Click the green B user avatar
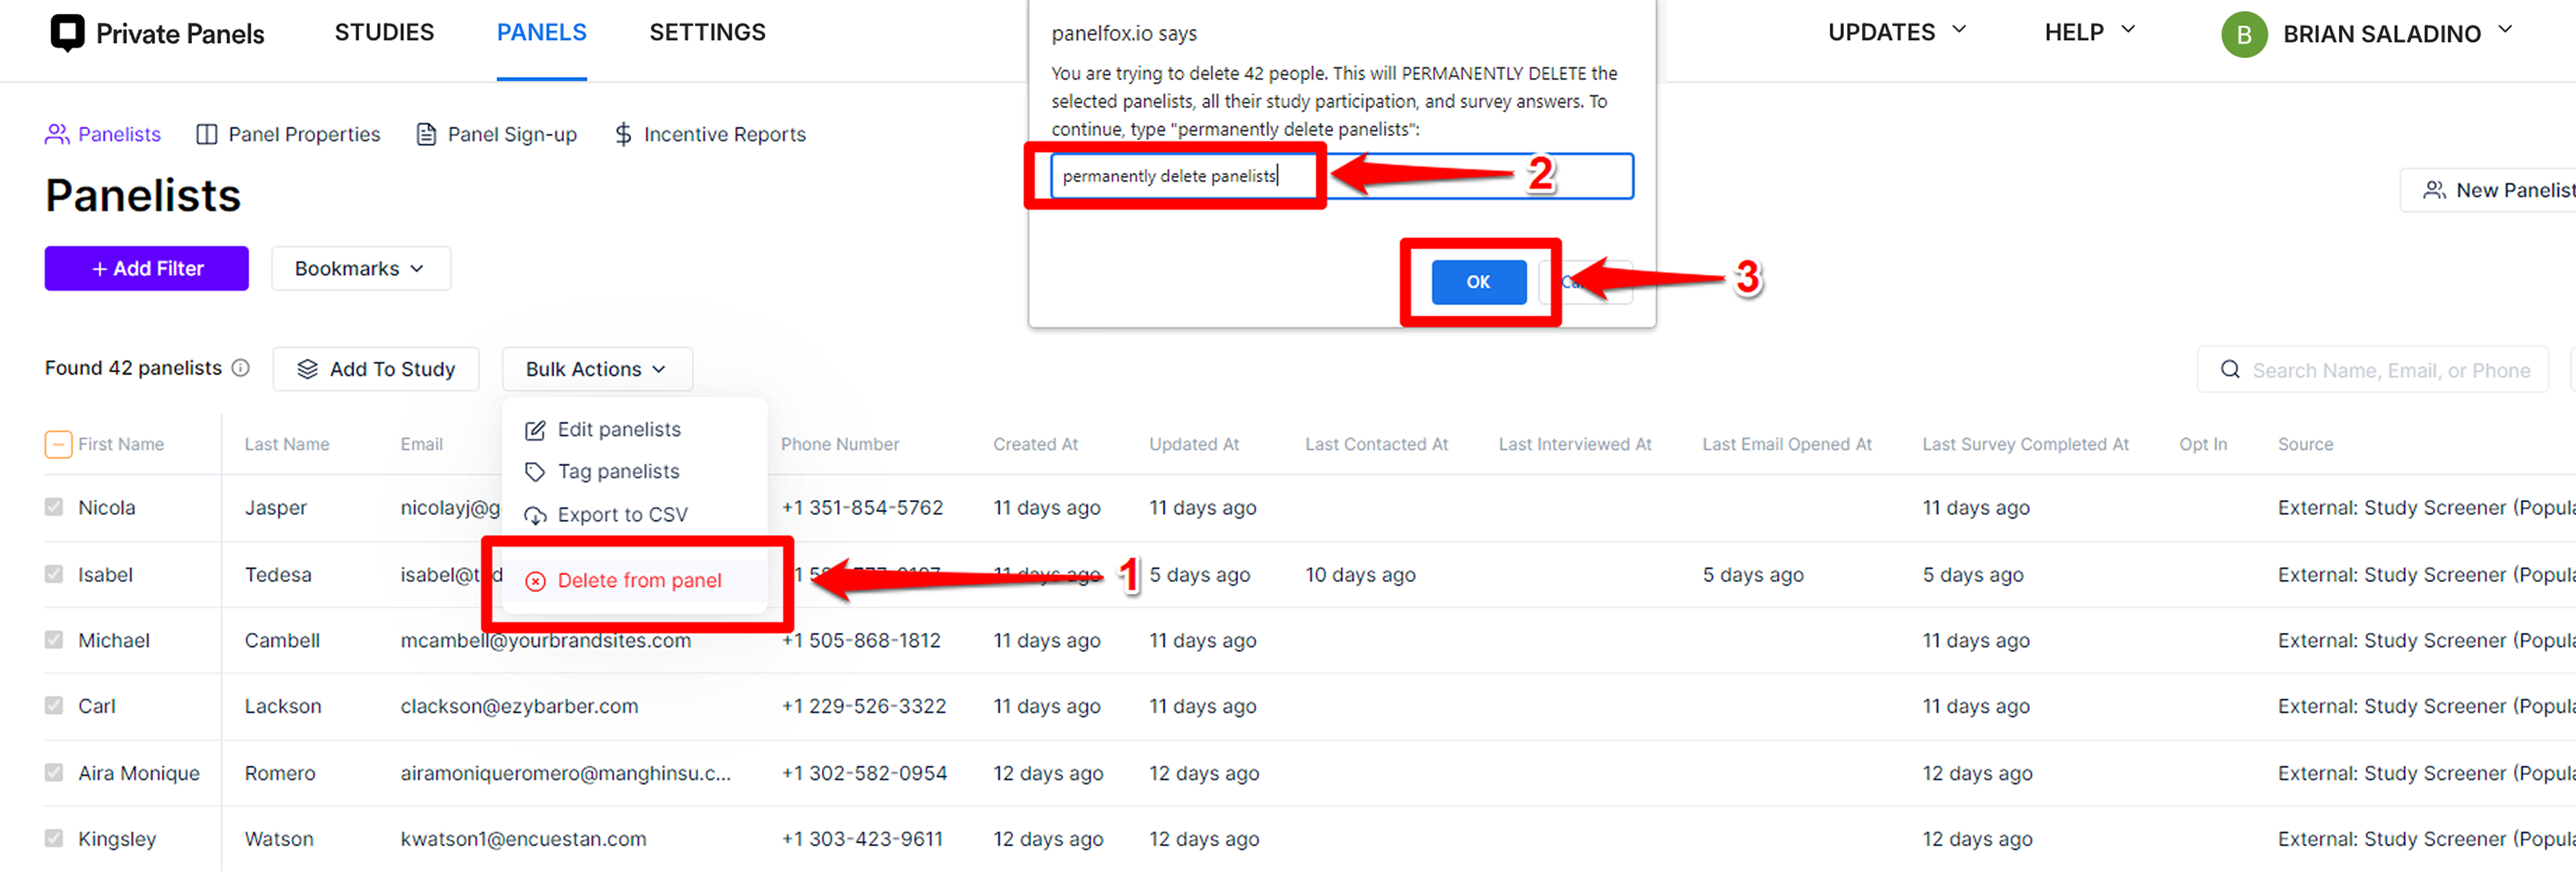The width and height of the screenshot is (2576, 871). click(2243, 34)
